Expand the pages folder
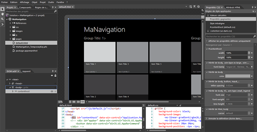This screenshot has height=132, width=257. (x=10, y=39)
